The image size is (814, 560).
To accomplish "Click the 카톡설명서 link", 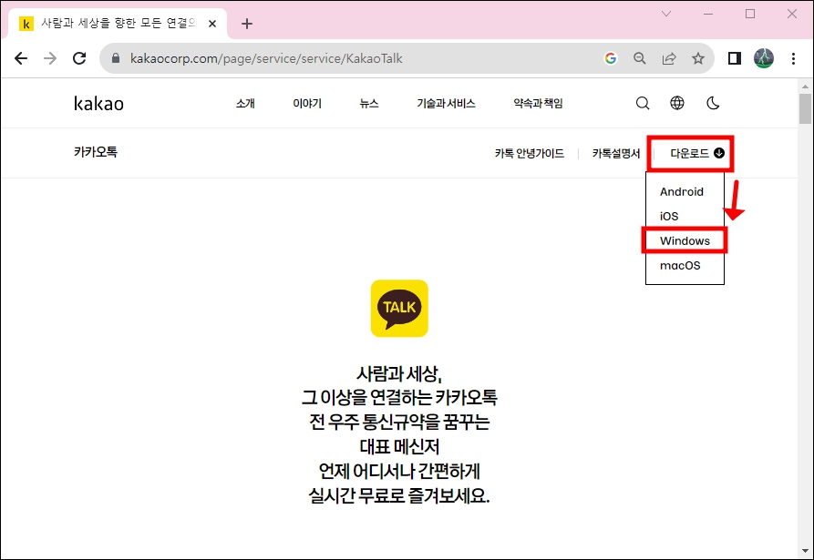I will [x=615, y=153].
